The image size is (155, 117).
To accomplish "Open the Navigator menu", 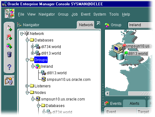I will coord(47,14).
